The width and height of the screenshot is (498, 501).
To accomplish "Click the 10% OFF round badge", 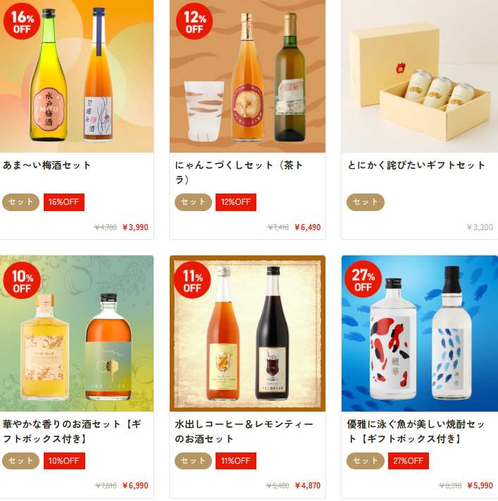I will click(22, 281).
